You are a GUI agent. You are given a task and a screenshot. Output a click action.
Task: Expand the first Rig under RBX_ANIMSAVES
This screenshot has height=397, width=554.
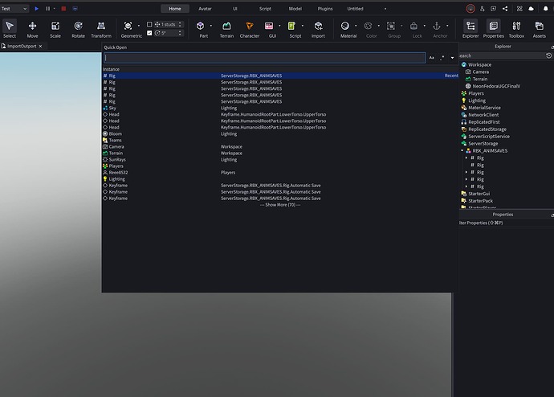[x=466, y=158]
